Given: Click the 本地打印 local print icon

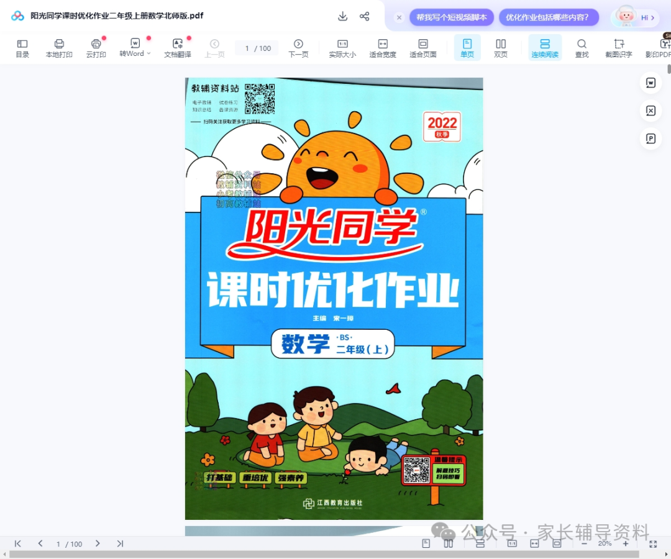Looking at the screenshot, I should pyautogui.click(x=59, y=48).
